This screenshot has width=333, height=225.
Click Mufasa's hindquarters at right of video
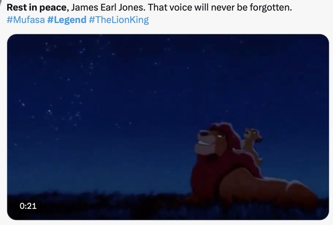point(297,189)
